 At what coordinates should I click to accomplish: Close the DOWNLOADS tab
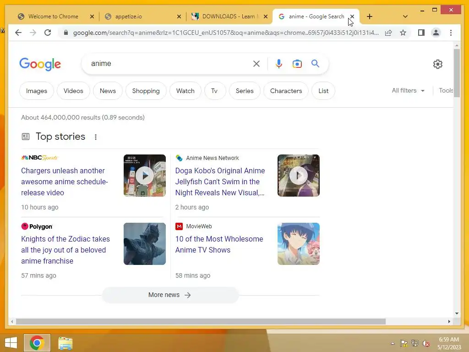pos(265,16)
